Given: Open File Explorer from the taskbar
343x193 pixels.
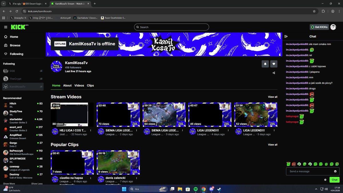Looking at the screenshot, I should [180, 189].
